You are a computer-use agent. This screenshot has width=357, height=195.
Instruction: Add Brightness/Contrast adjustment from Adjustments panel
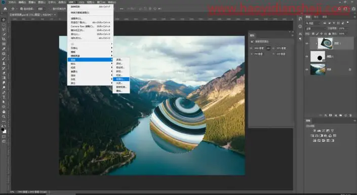click(314, 131)
